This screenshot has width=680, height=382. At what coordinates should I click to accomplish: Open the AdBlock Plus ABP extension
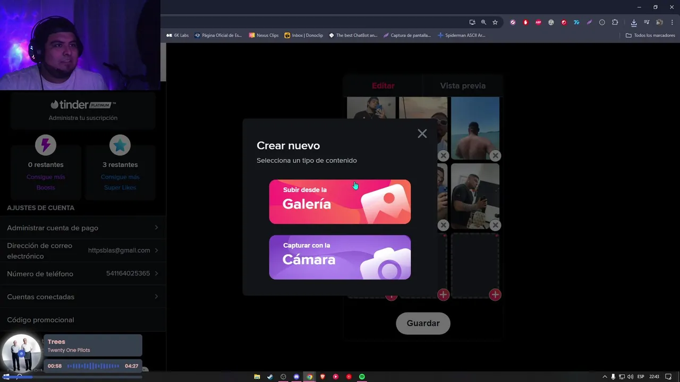click(x=538, y=22)
